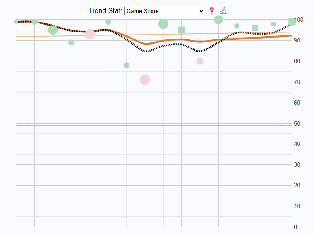This screenshot has height=235, width=313.
Task: Click the pink circle near score 93
Action: (x=90, y=34)
